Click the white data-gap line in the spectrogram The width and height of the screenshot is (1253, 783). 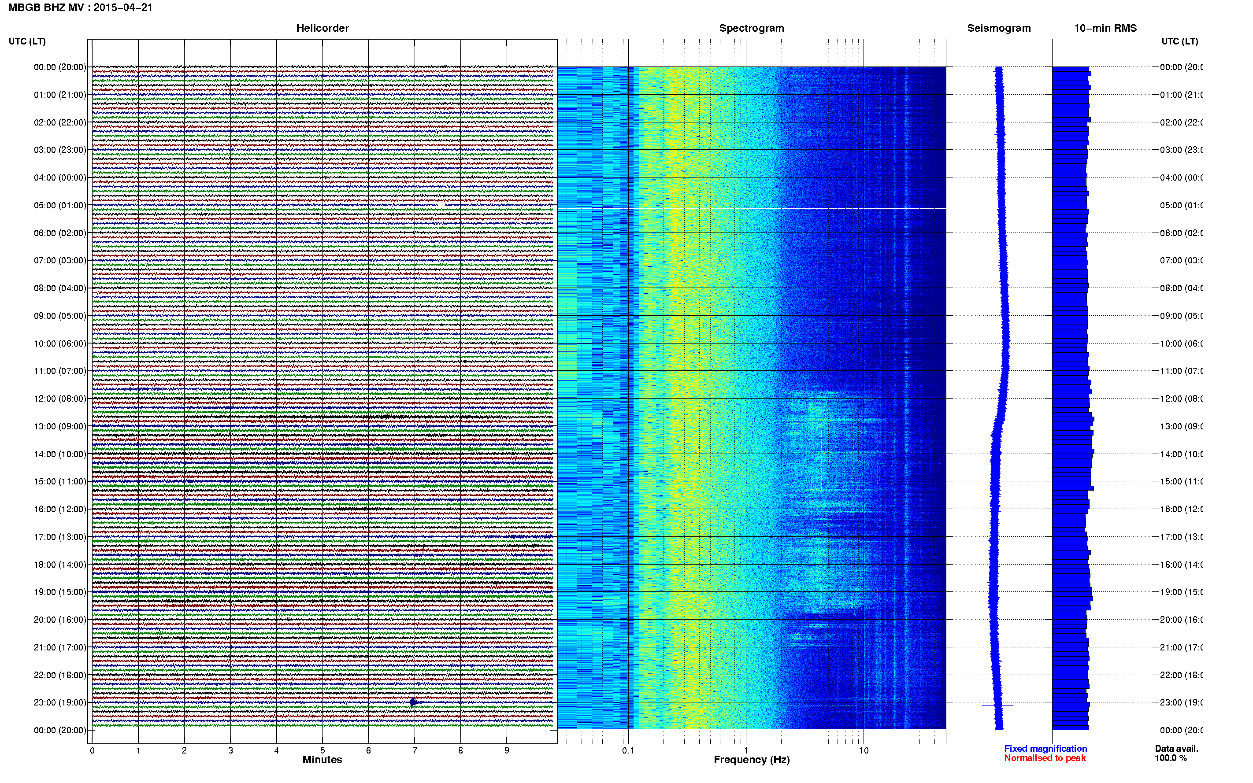pos(752,208)
